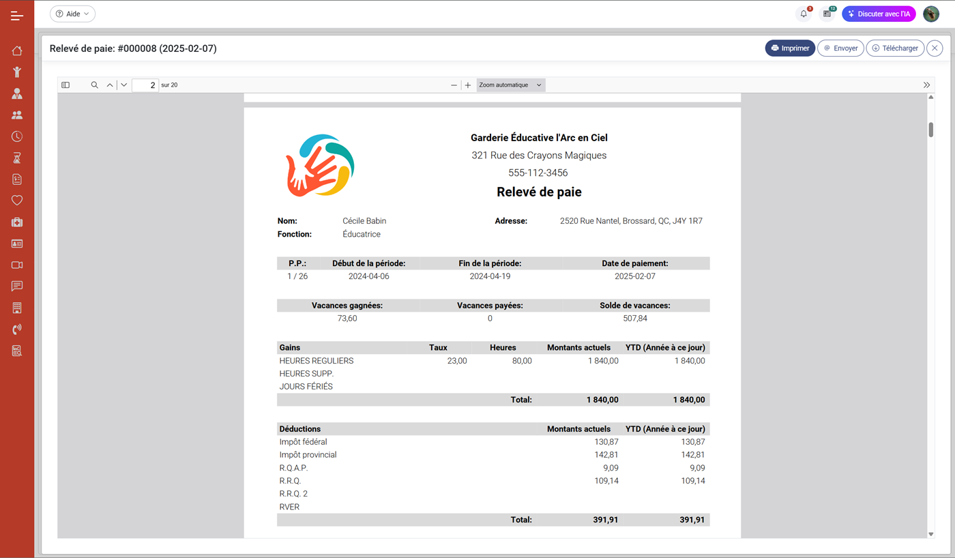Open the calculator icon in the sidebar
Viewport: 955px width, 558px height.
point(17,308)
